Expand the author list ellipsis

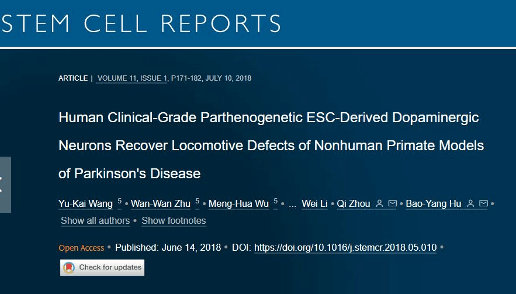[x=292, y=204]
